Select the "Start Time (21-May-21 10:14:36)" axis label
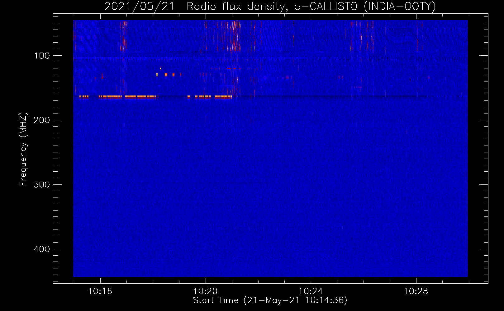This screenshot has width=504, height=311. click(x=270, y=300)
